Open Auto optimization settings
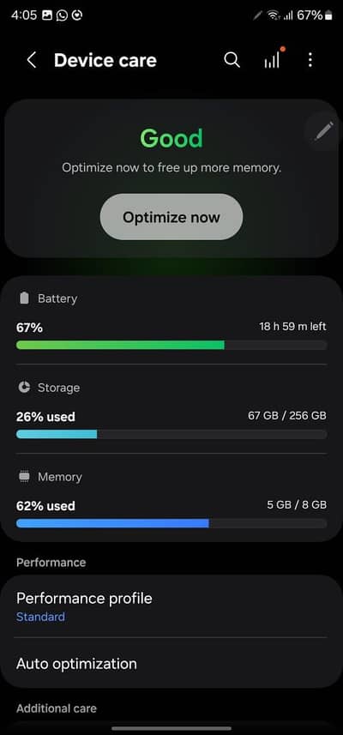This screenshot has height=735, width=343. (x=171, y=663)
